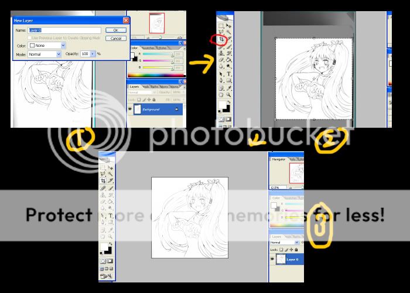This screenshot has width=410, height=293.
Task: Select the Brush tool in the top-right toolbox
Action: 229,47
